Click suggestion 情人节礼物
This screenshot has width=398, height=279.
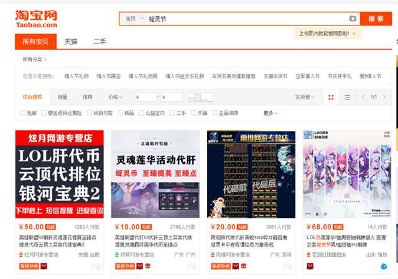pyautogui.click(x=76, y=76)
